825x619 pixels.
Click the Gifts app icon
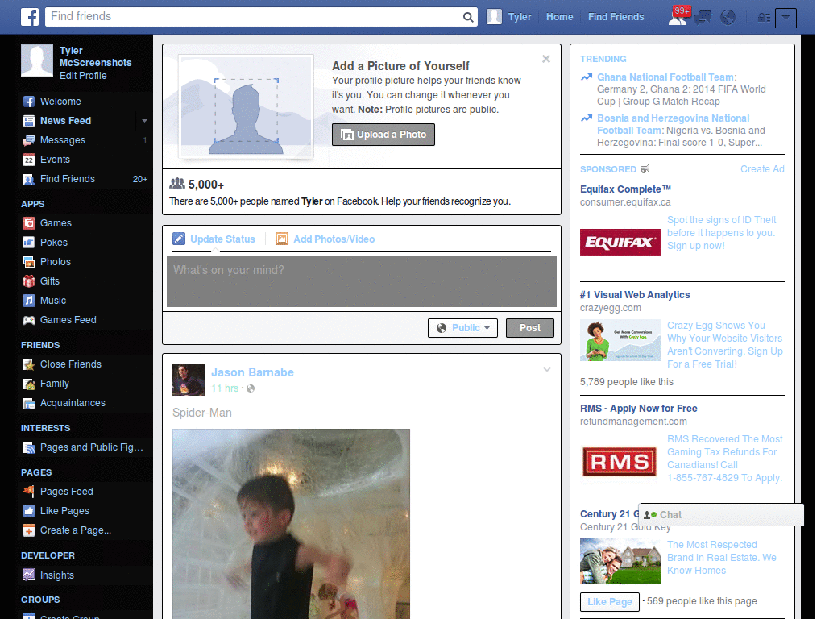(x=29, y=281)
